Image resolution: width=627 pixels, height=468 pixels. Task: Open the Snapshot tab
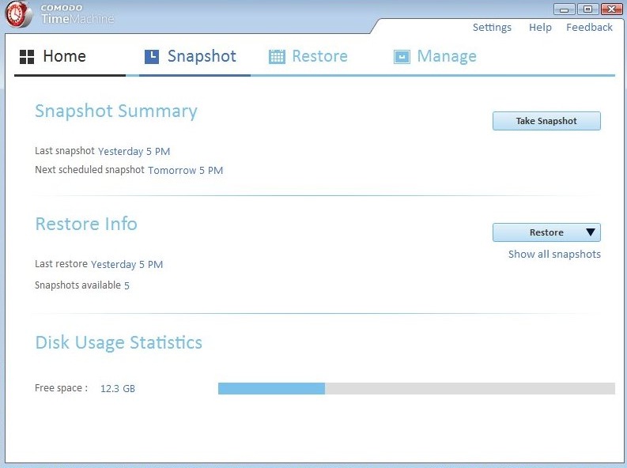coord(195,57)
